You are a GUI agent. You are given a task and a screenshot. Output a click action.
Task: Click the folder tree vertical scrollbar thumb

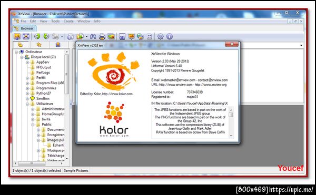(x=66, y=74)
